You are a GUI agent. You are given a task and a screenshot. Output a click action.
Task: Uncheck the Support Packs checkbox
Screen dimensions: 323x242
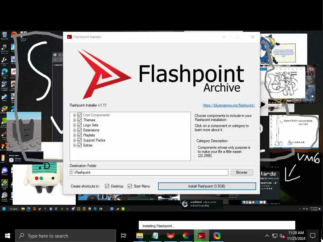click(79, 140)
